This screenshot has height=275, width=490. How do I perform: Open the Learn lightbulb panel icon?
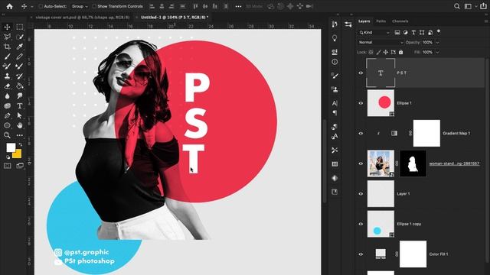(335, 37)
